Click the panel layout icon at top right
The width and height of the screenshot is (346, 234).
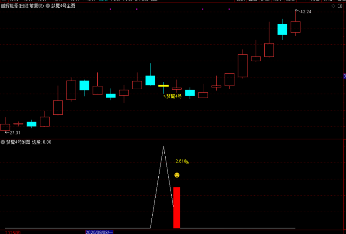tap(340, 6)
